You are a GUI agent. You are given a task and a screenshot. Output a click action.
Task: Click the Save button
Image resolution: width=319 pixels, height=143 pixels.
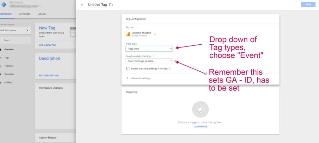(x=308, y=4)
